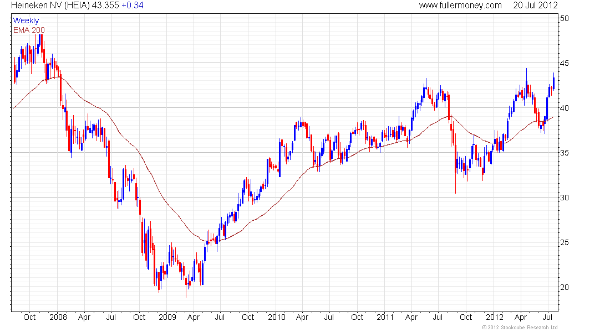This screenshot has width=610, height=332.
Task: Click the 45 price axis label
Action: click(565, 63)
